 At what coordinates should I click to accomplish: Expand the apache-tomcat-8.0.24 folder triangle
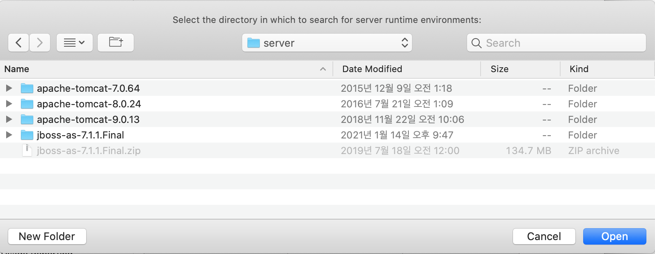click(9, 104)
